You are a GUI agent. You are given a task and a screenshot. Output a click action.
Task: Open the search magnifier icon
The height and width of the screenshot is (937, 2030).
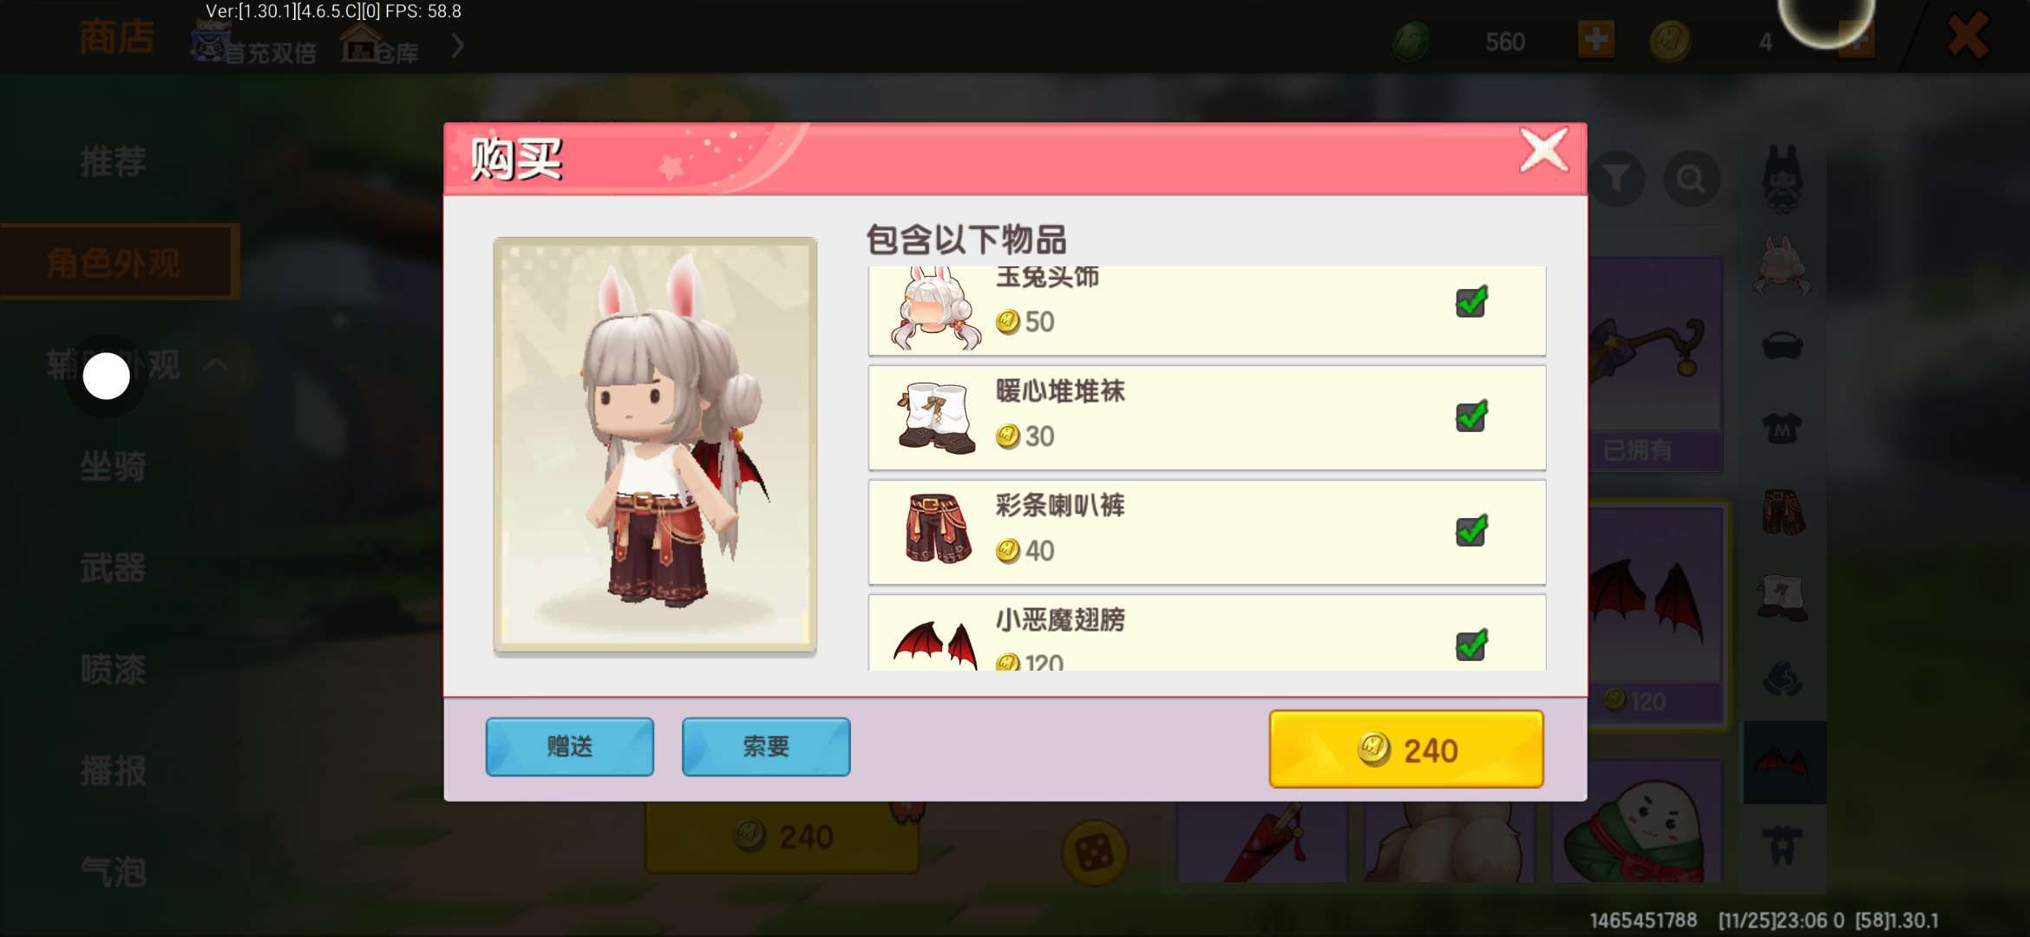1691,180
